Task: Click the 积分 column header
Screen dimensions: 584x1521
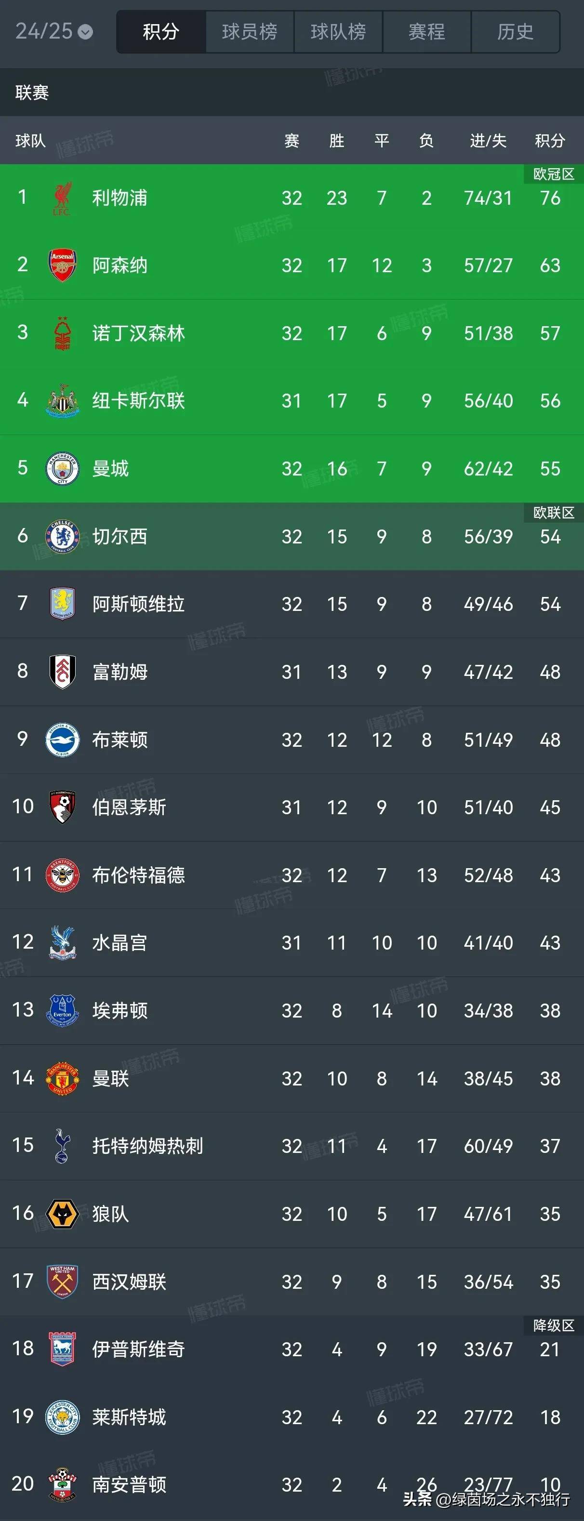Action: click(x=550, y=141)
